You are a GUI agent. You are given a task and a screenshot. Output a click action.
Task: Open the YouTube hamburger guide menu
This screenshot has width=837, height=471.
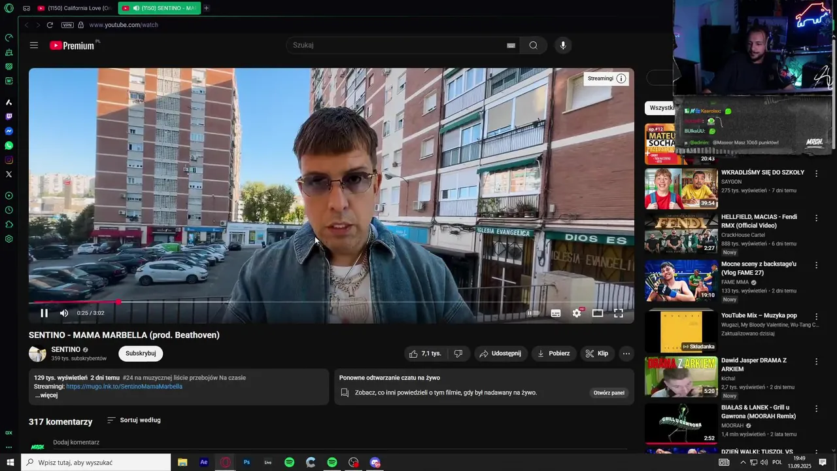click(x=34, y=45)
